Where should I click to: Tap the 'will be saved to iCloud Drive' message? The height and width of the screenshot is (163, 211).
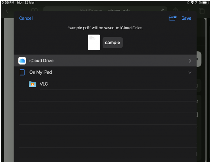pos(105,28)
